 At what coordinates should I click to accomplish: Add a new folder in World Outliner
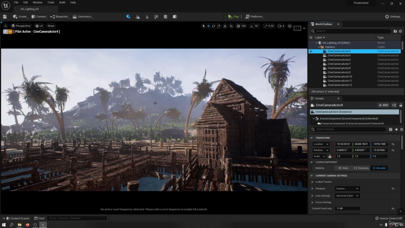pyautogui.click(x=395, y=31)
